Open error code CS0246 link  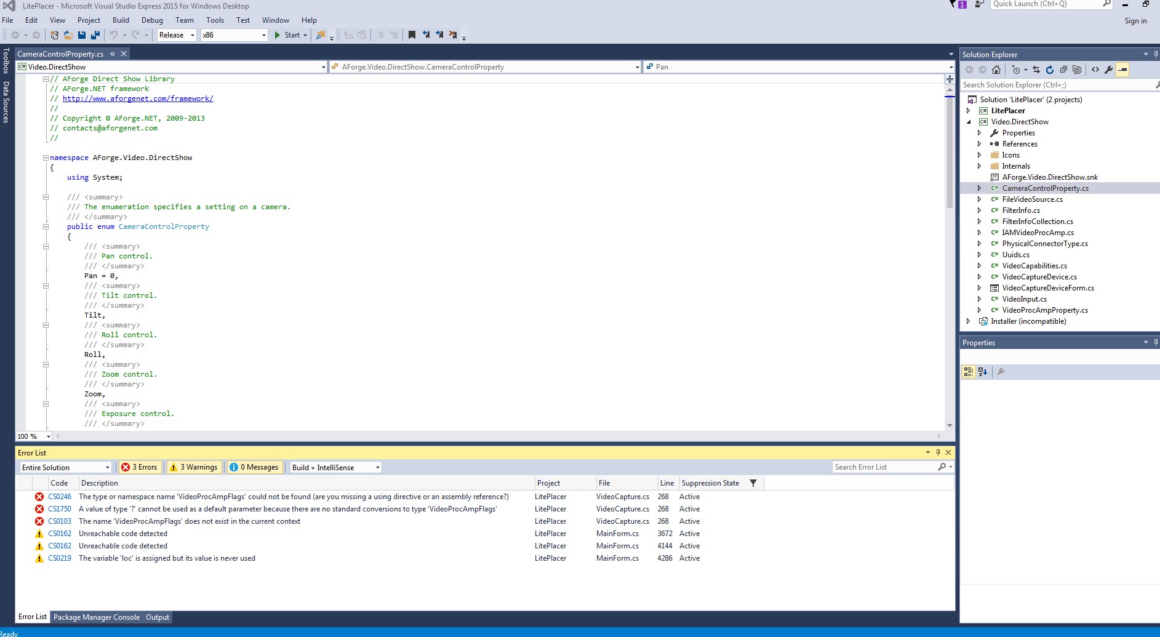(x=60, y=497)
